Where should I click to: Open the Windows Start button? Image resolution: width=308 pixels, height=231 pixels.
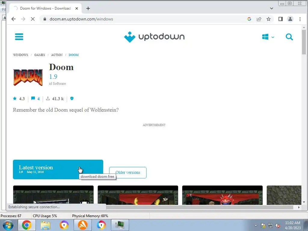pos(8,225)
